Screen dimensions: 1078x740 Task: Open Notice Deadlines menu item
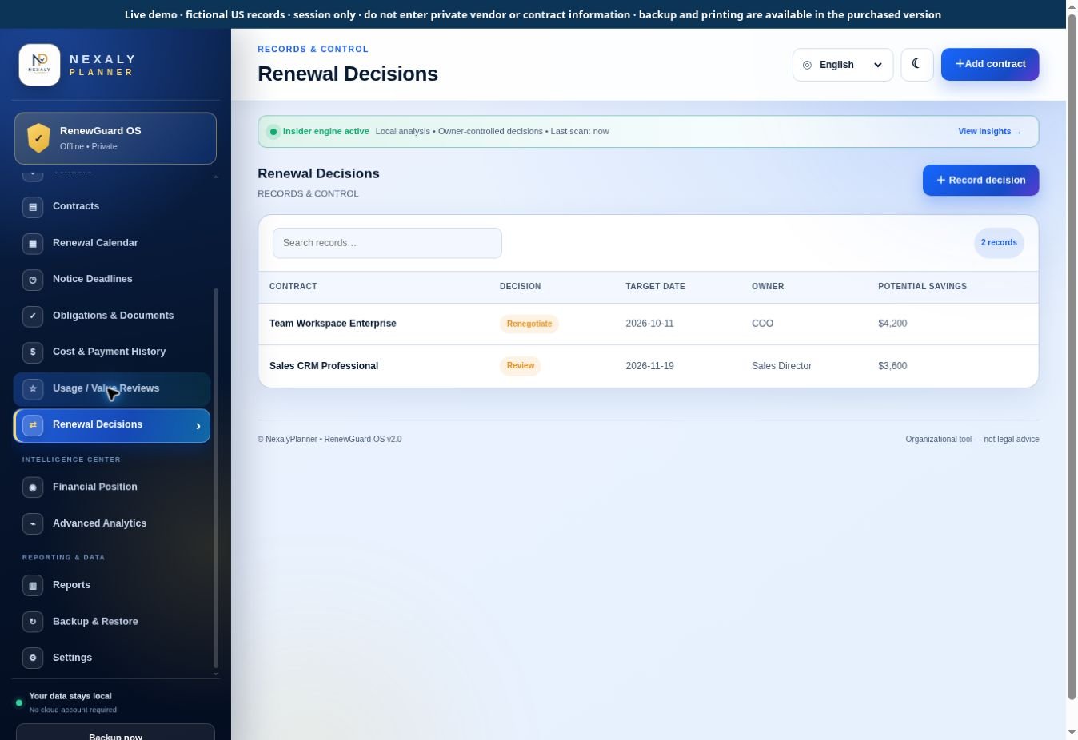112,279
